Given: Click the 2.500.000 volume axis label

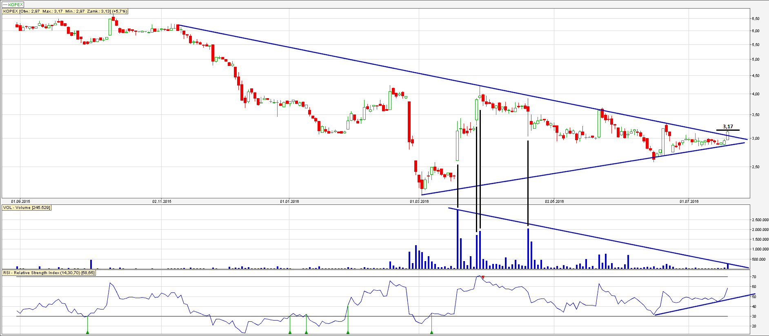Looking at the screenshot, I should 760,220.
